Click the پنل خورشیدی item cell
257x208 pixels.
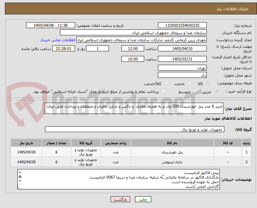tap(172, 152)
